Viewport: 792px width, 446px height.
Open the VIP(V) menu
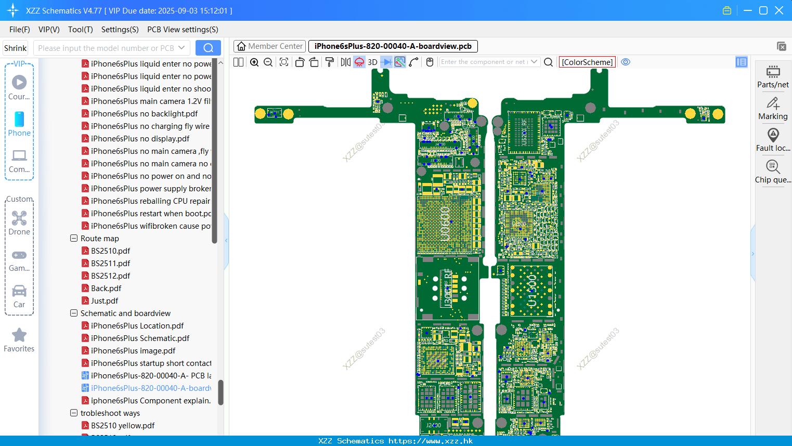click(x=49, y=30)
